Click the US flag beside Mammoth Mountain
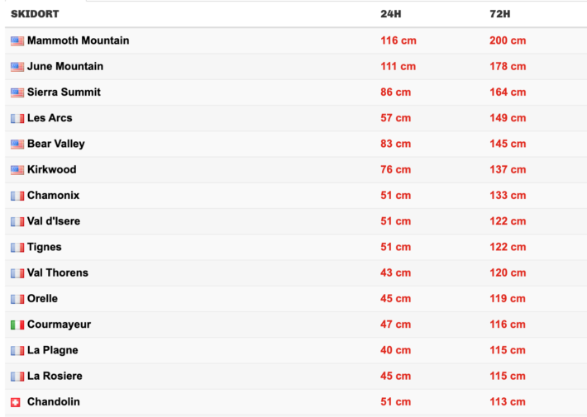This screenshot has height=417, width=587. (x=17, y=40)
